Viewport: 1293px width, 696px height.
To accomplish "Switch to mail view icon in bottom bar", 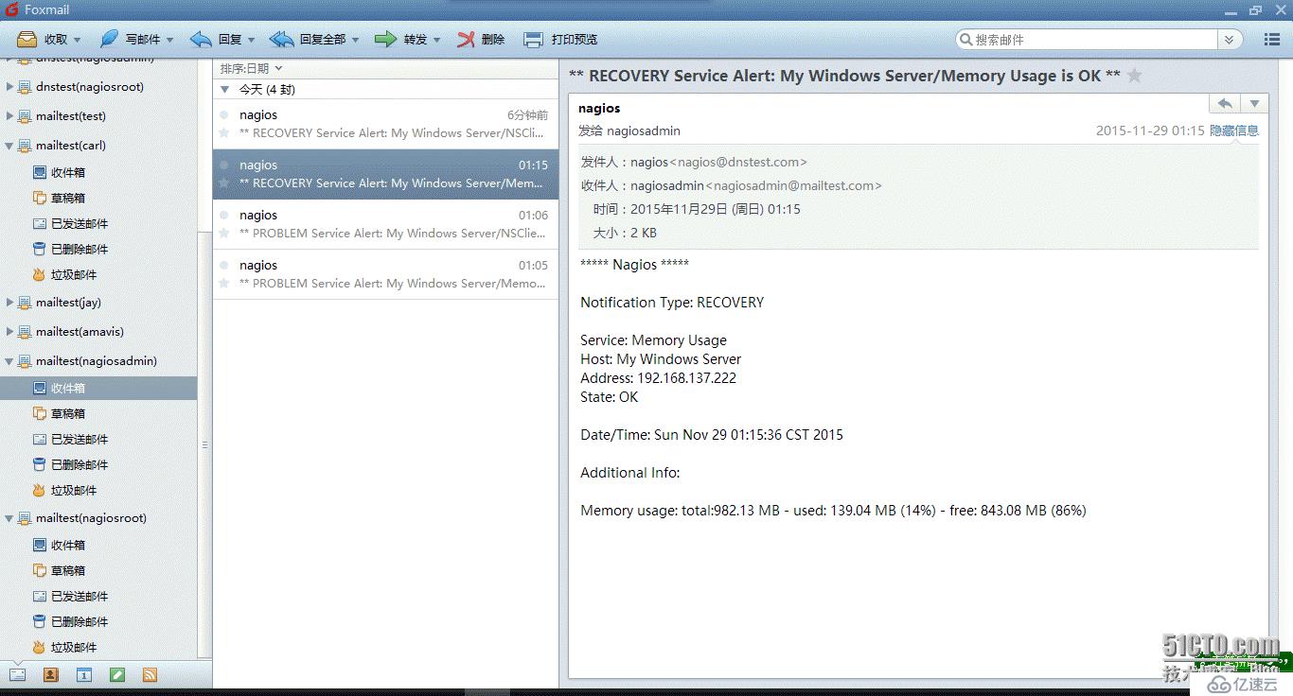I will pos(17,674).
